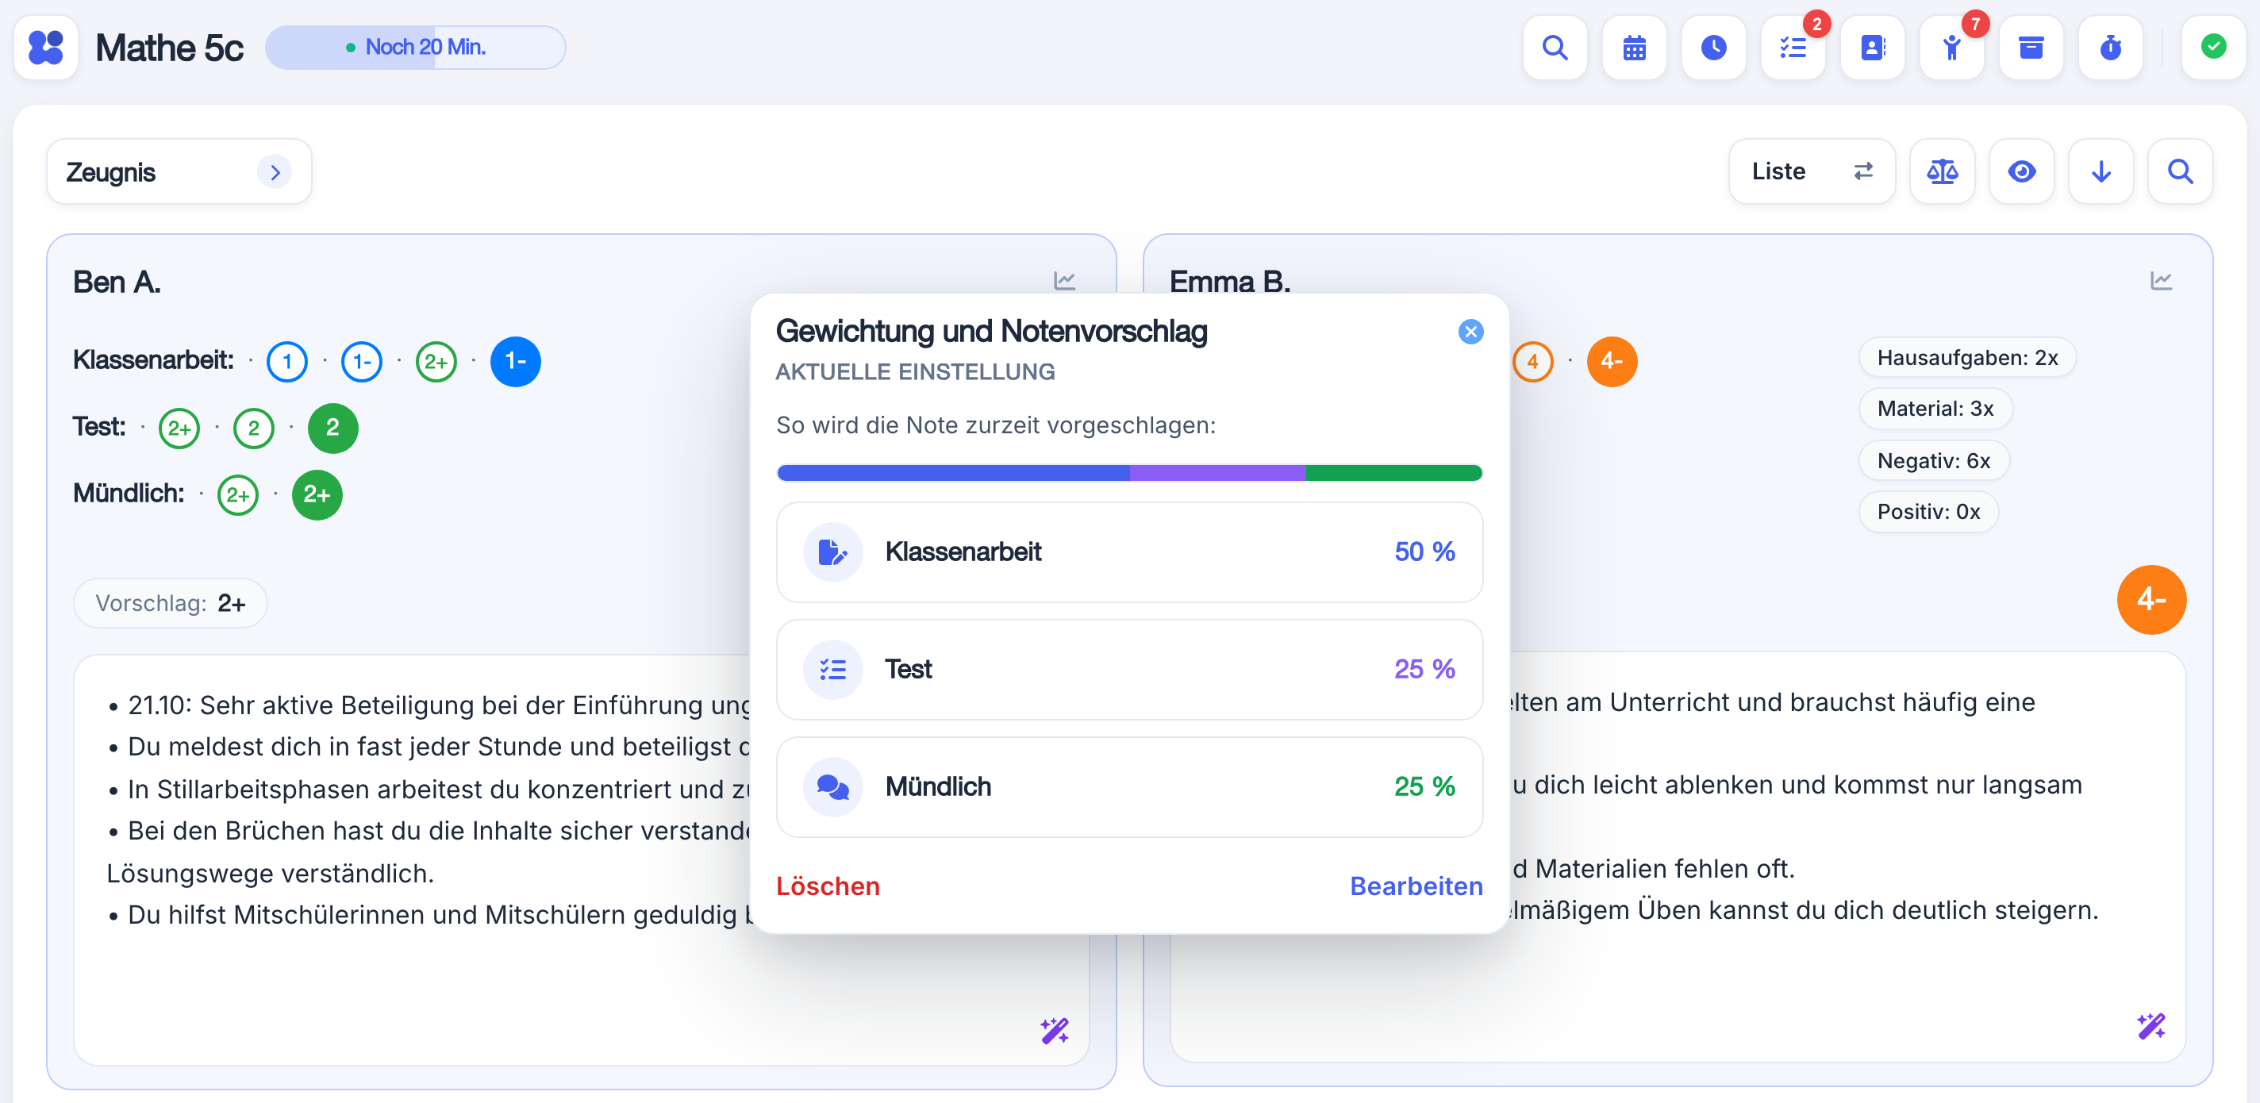Click the Negativ: 6x tag
The height and width of the screenshot is (1103, 2260).
[x=1934, y=461]
